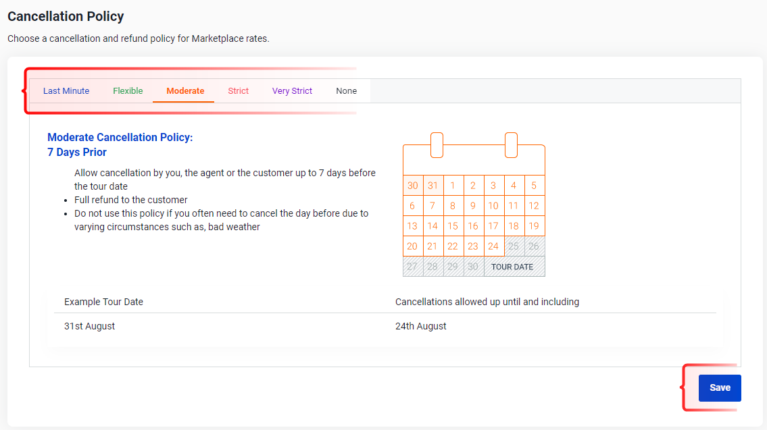The width and height of the screenshot is (767, 430).
Task: Click greyed-out calendar day 28
Action: tap(432, 267)
